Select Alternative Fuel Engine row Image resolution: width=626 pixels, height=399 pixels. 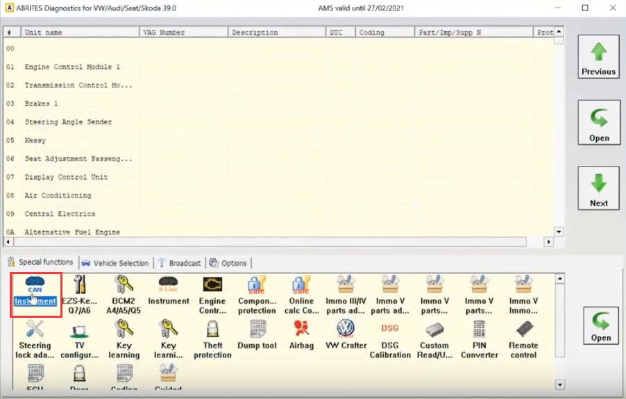[x=279, y=232]
